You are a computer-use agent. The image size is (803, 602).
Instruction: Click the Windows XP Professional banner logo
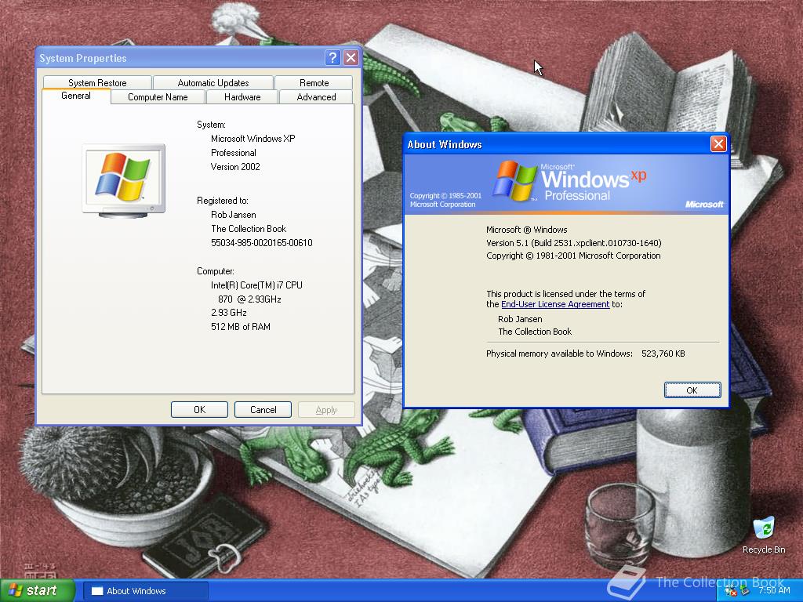click(x=569, y=181)
